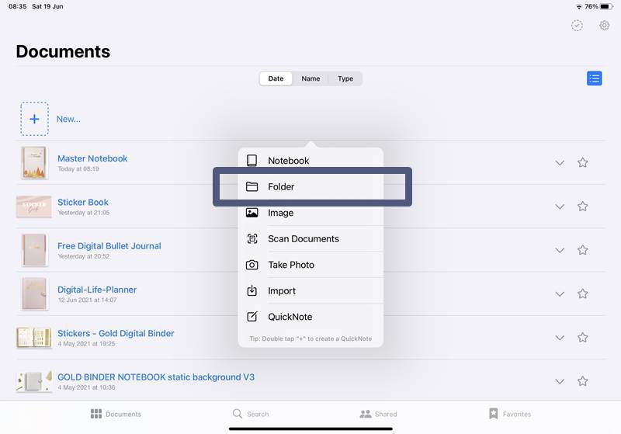Favorite Master Notebook with its star
Image resolution: width=621 pixels, height=434 pixels.
[x=582, y=162]
